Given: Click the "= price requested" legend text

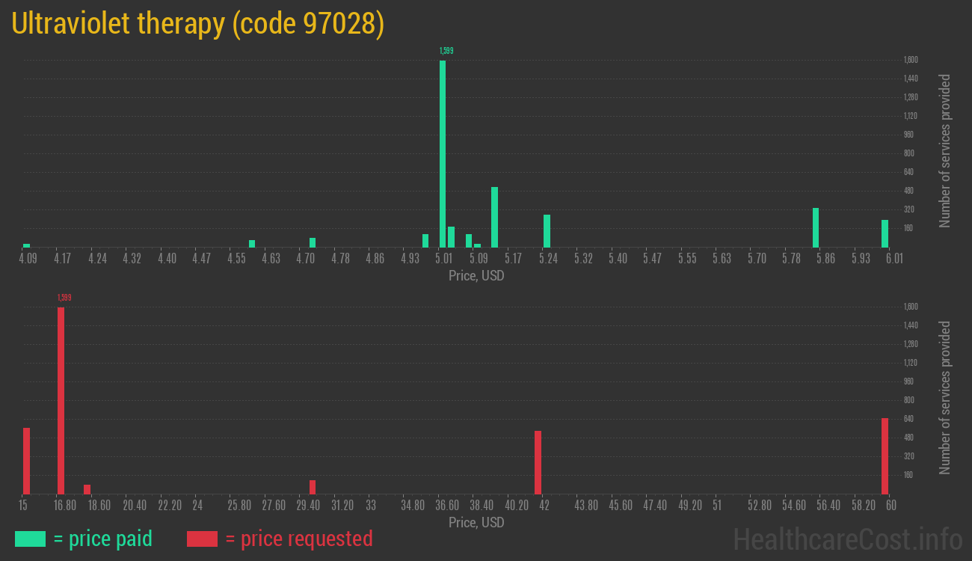Looking at the screenshot, I should point(298,539).
